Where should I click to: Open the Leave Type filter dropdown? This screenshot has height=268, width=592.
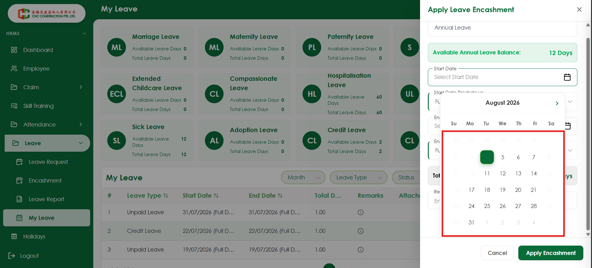point(358,177)
